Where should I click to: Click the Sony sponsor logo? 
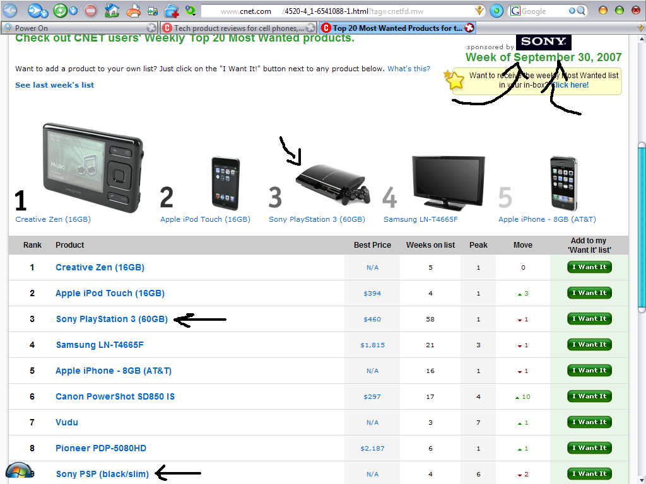pyautogui.click(x=543, y=42)
